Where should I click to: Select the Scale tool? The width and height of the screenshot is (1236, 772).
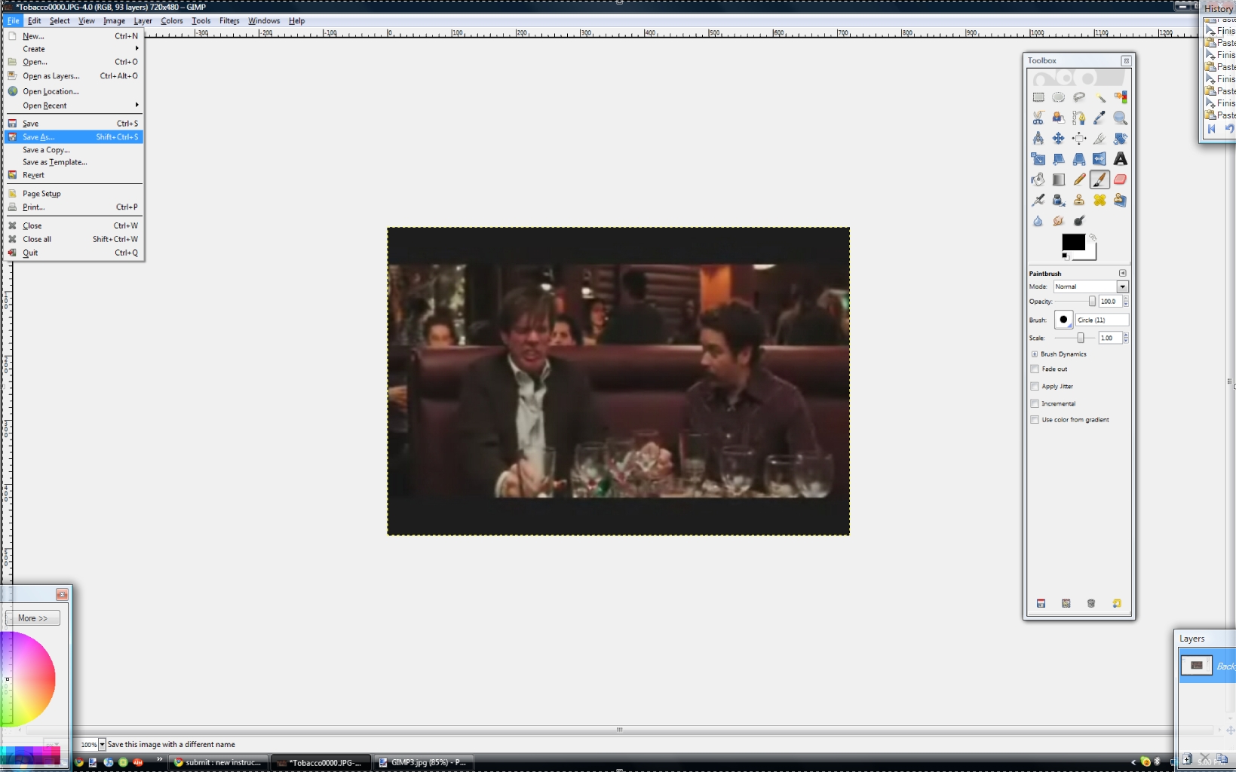pyautogui.click(x=1038, y=159)
